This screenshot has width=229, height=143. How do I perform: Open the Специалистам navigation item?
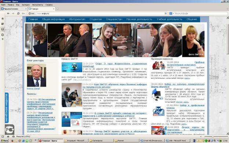pyautogui.click(x=114, y=19)
